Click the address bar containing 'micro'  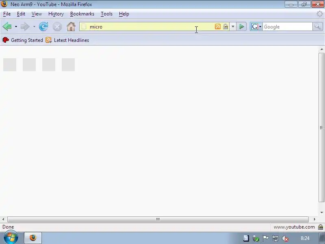[x=154, y=27]
